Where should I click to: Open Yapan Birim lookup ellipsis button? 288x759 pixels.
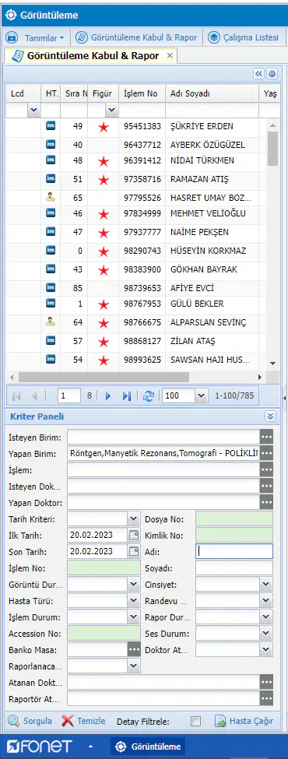tap(266, 453)
